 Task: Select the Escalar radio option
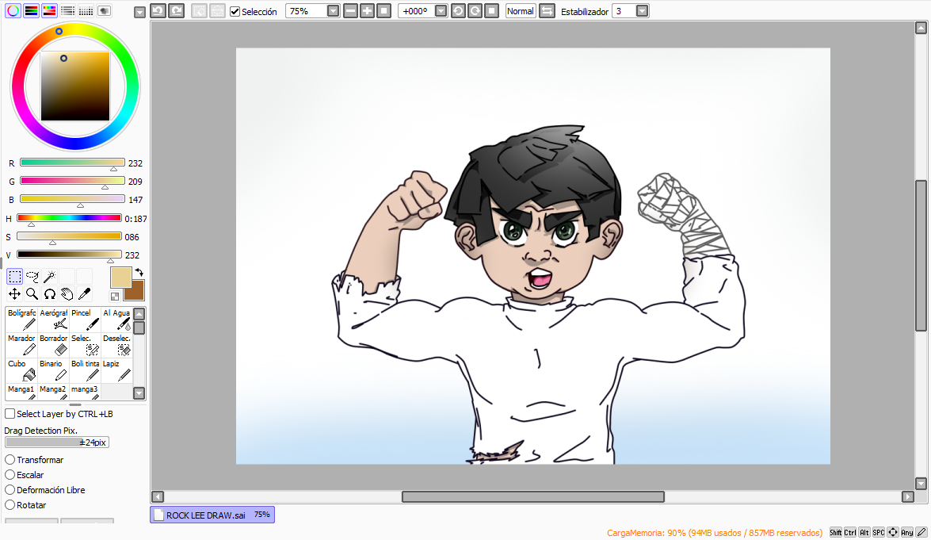[x=10, y=475]
